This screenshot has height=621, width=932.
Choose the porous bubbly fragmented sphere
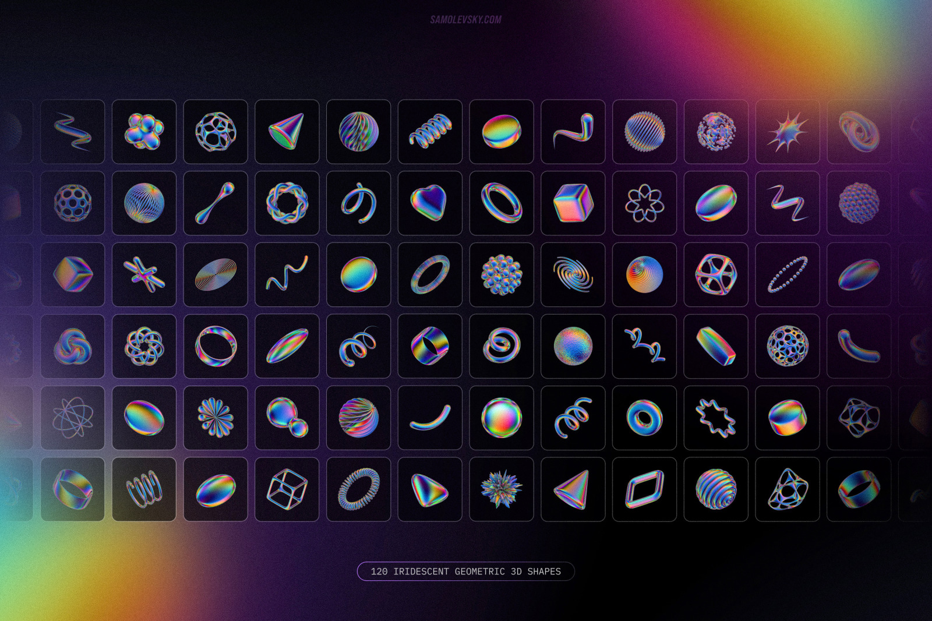[x=716, y=132]
